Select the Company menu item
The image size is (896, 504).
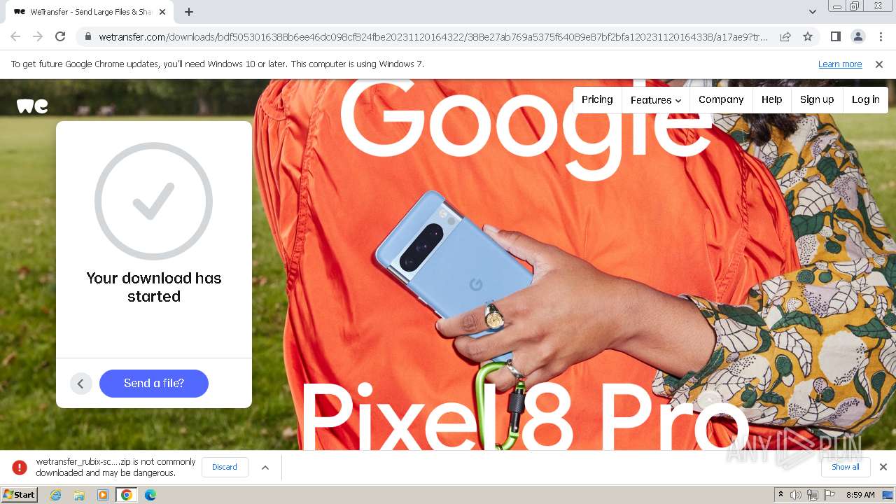[x=721, y=100]
